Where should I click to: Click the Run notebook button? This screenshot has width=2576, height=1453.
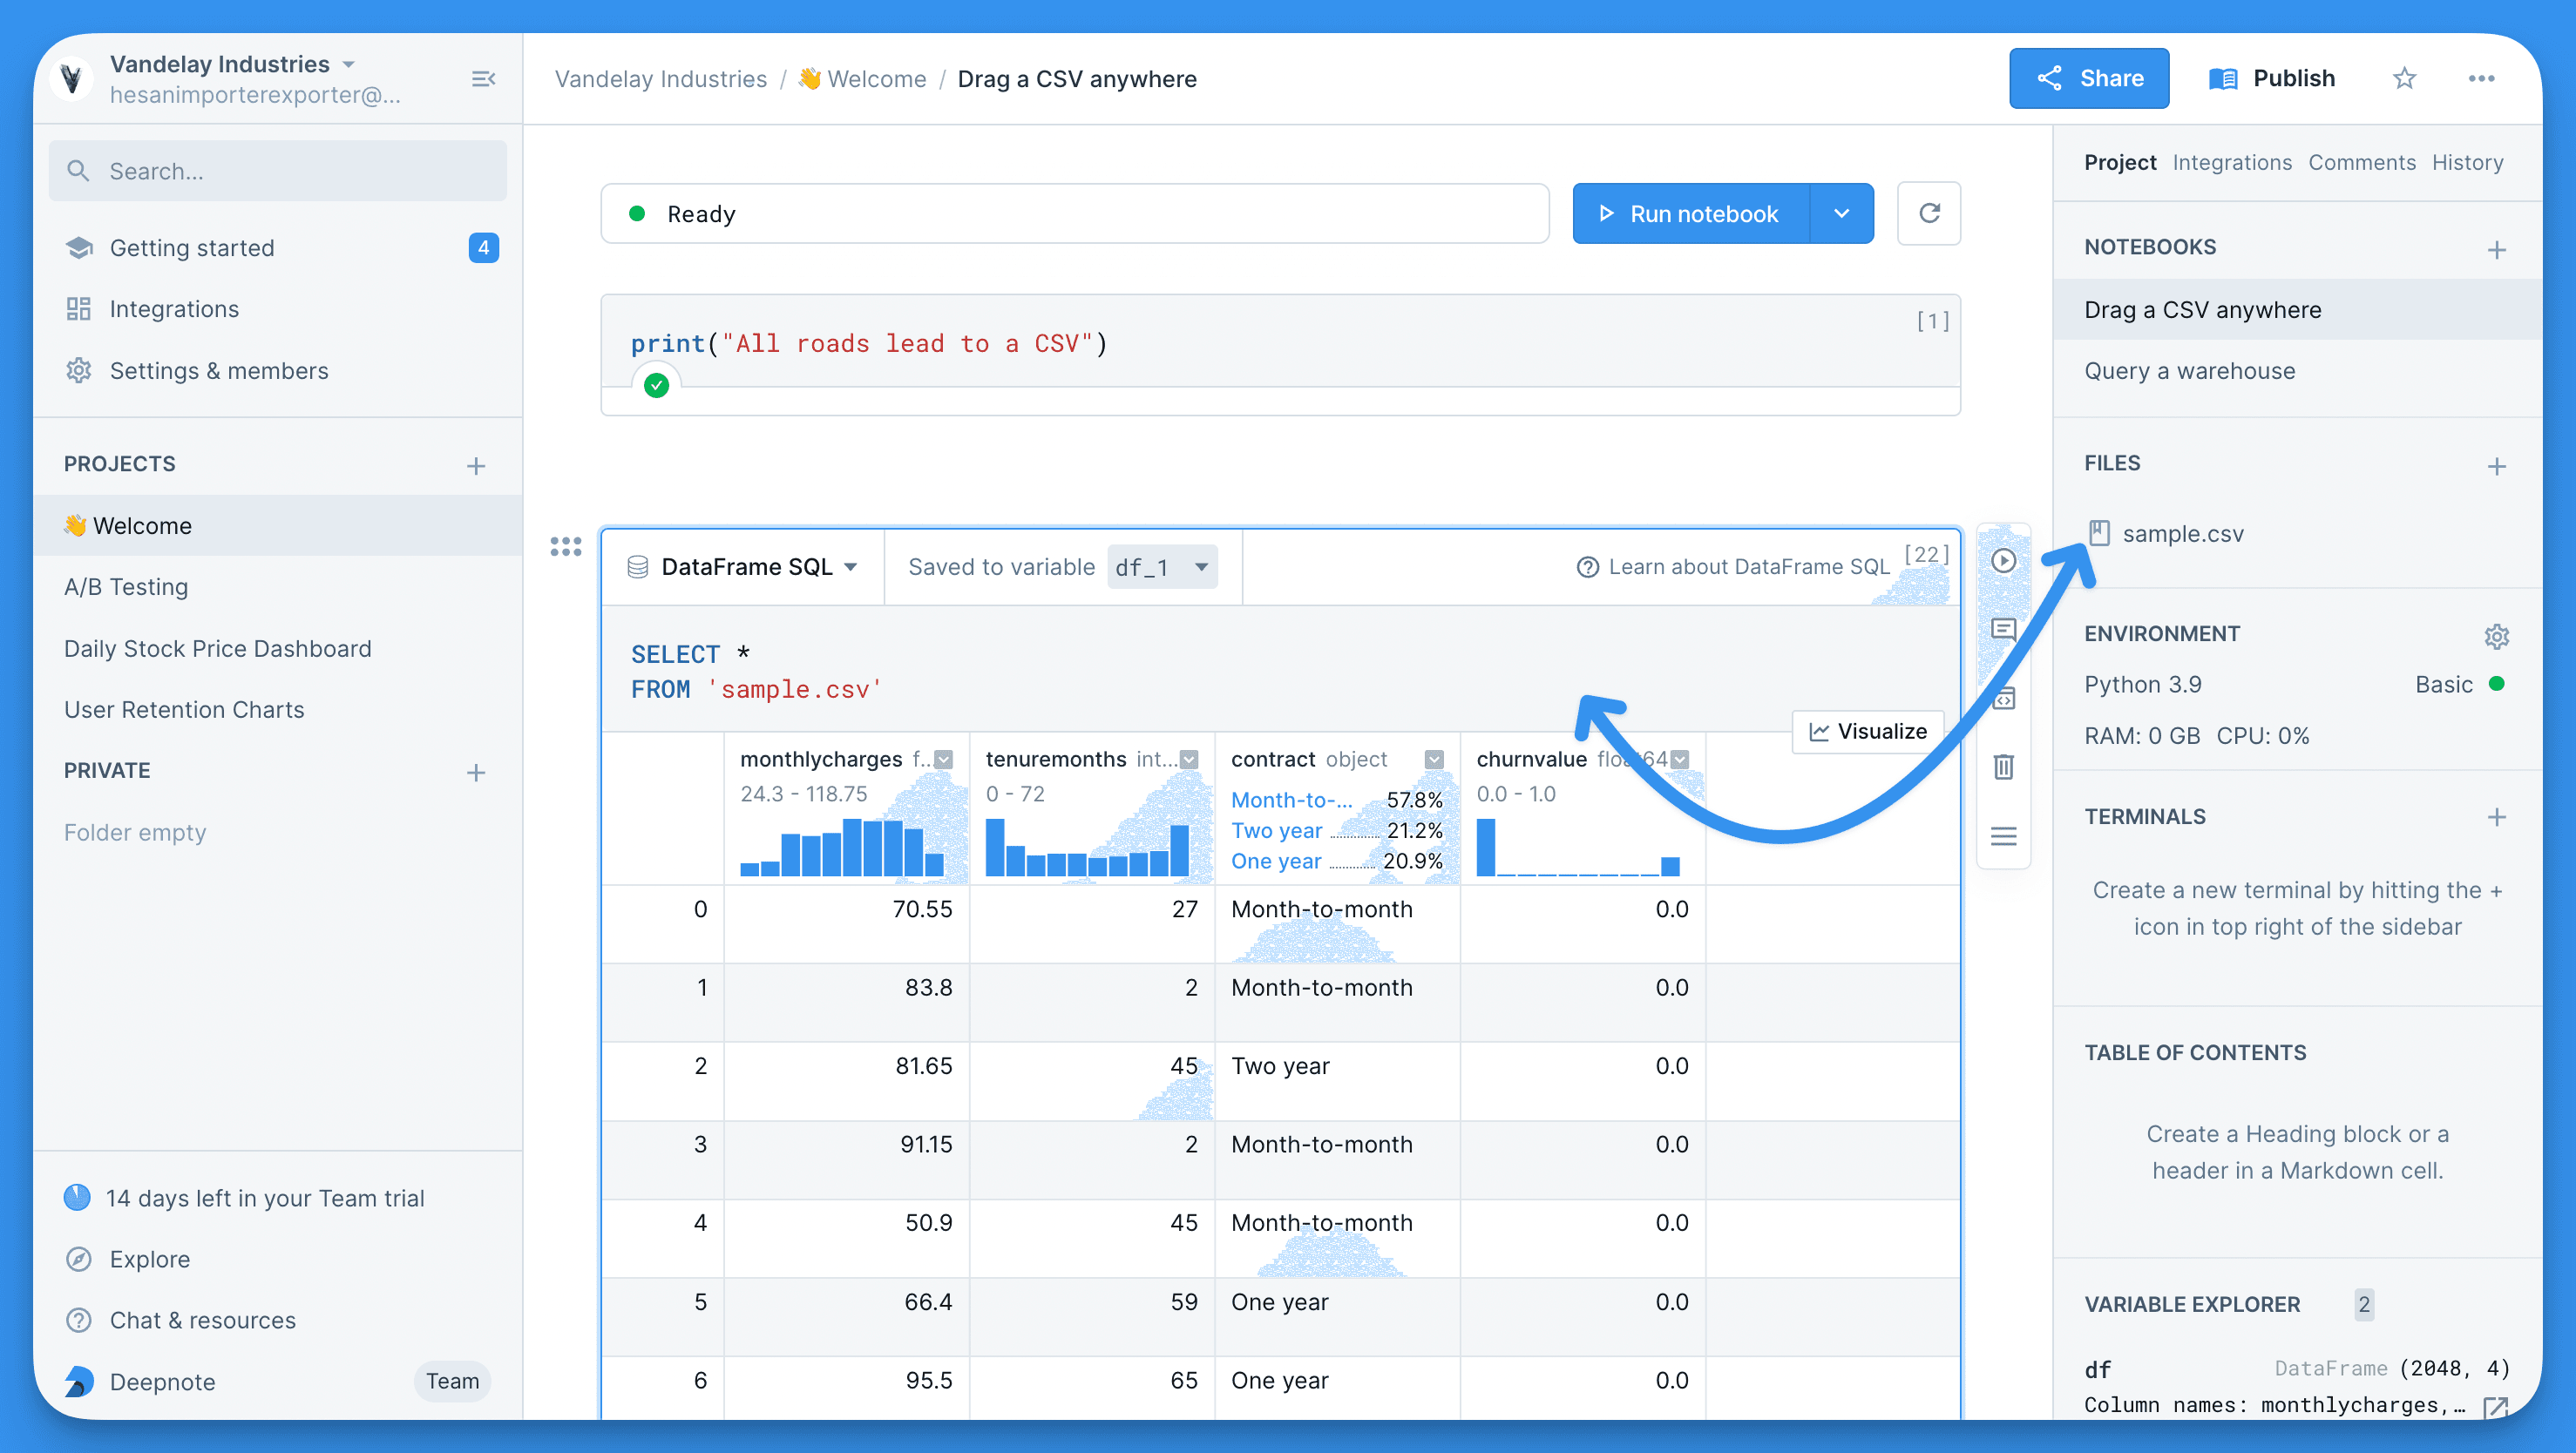pyautogui.click(x=1690, y=213)
